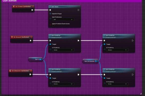Click the Quit H variable output pin
Image resolution: width=145 pixels, height=96 pixels.
[40, 59]
